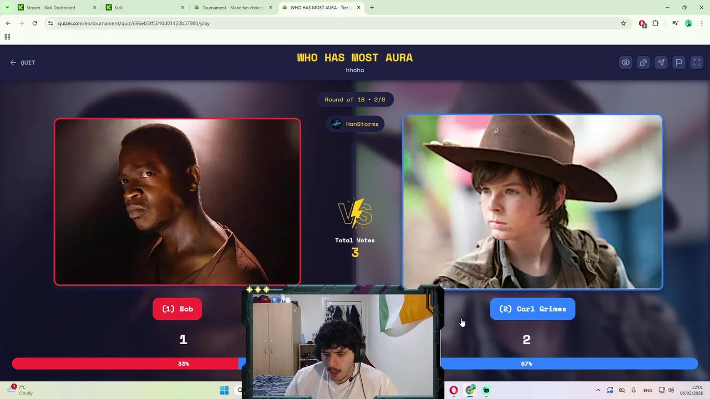Click the Round of 16 • 2/8 label
Viewport: 710px width, 399px height.
pos(355,100)
